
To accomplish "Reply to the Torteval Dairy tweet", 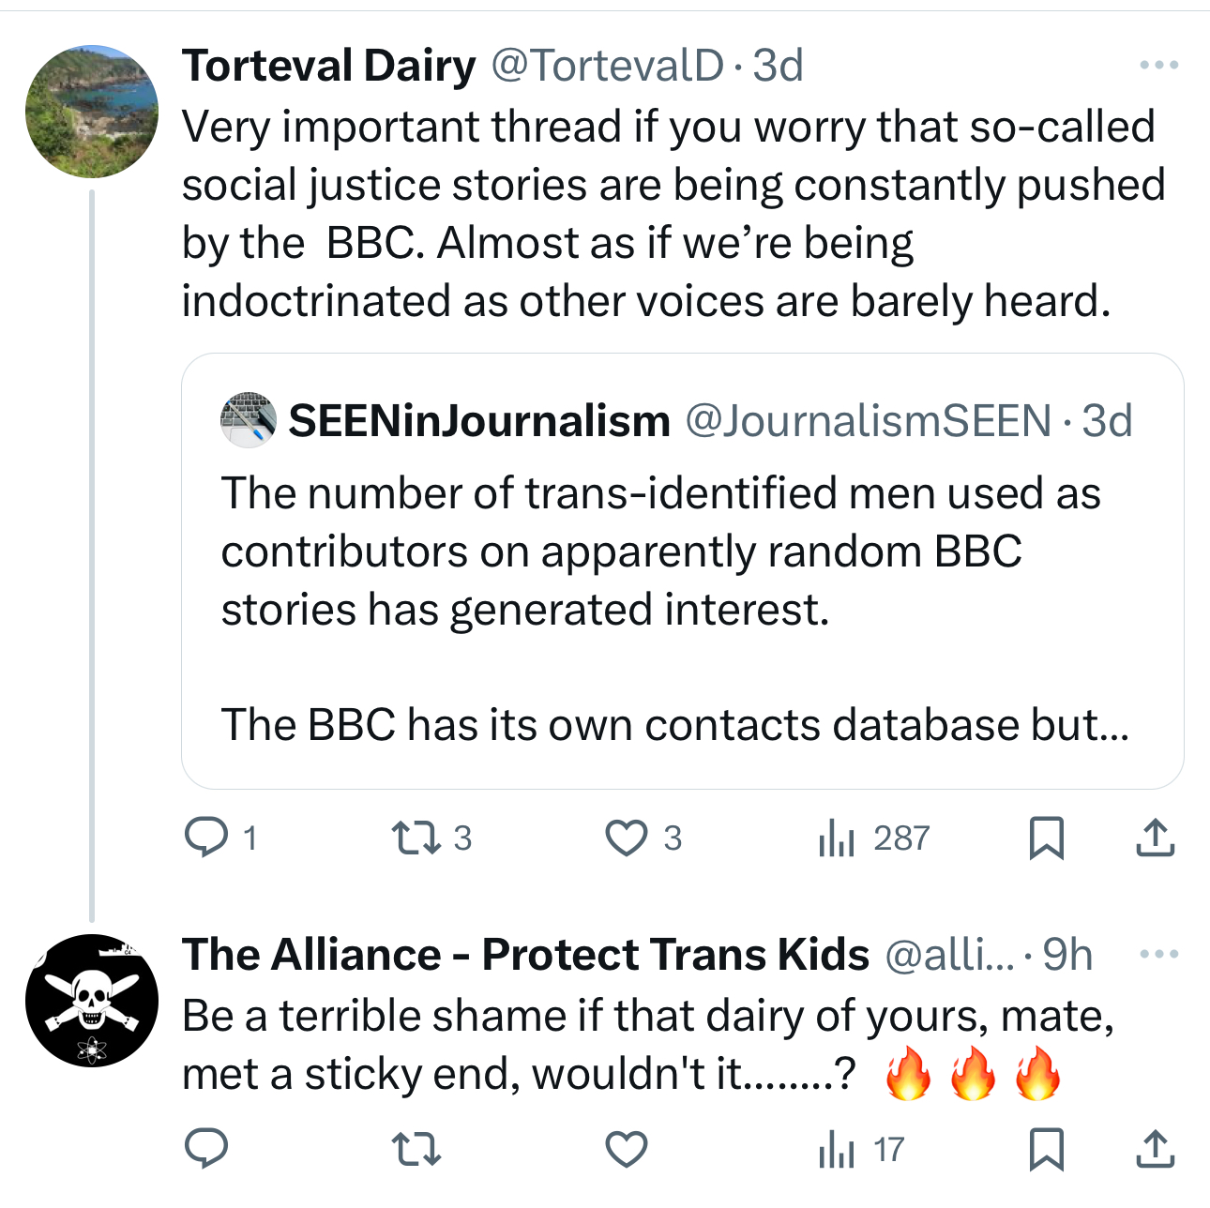I will 206,838.
